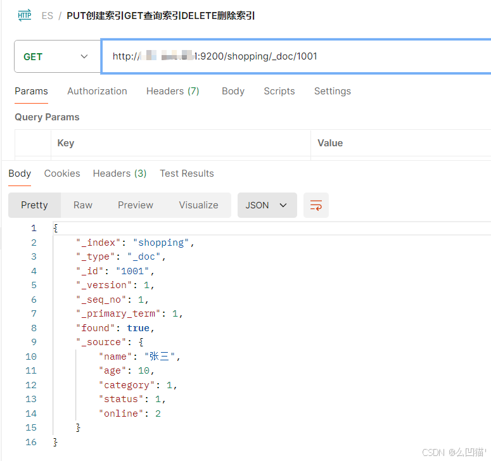Open the GET method dropdown

(56, 56)
